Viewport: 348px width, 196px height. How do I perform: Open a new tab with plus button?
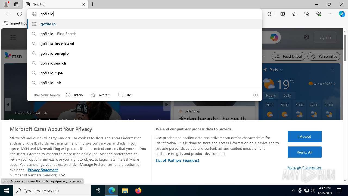coord(92,4)
